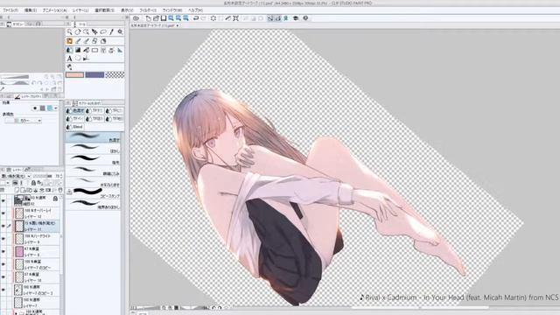Screen dimensions: 560x315
Task: Open the レイヤー menu
Action: [80, 10]
